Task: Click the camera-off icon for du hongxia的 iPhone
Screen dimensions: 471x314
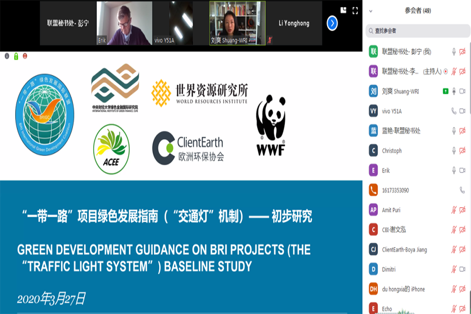Action: pyautogui.click(x=463, y=289)
